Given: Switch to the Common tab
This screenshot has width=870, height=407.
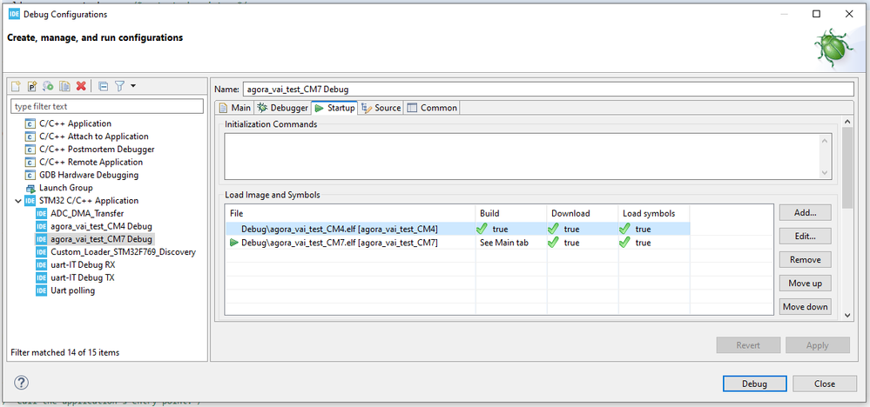Looking at the screenshot, I should click(432, 108).
